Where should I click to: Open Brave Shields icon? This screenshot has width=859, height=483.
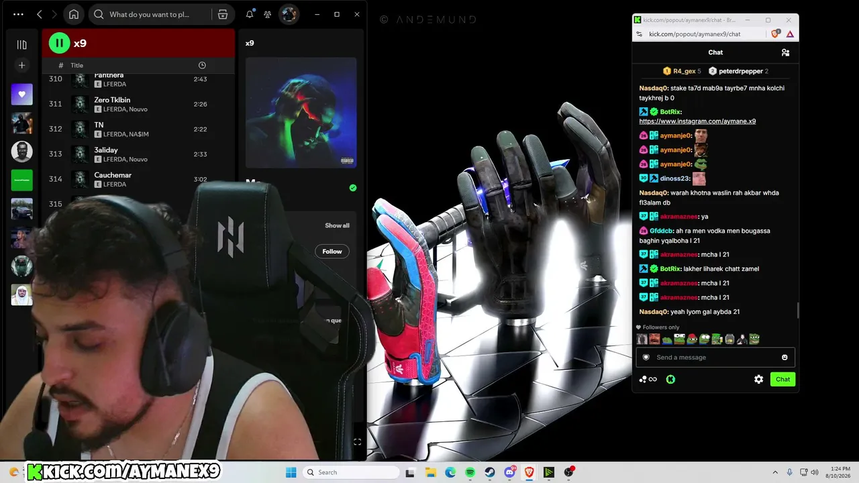[x=776, y=34]
